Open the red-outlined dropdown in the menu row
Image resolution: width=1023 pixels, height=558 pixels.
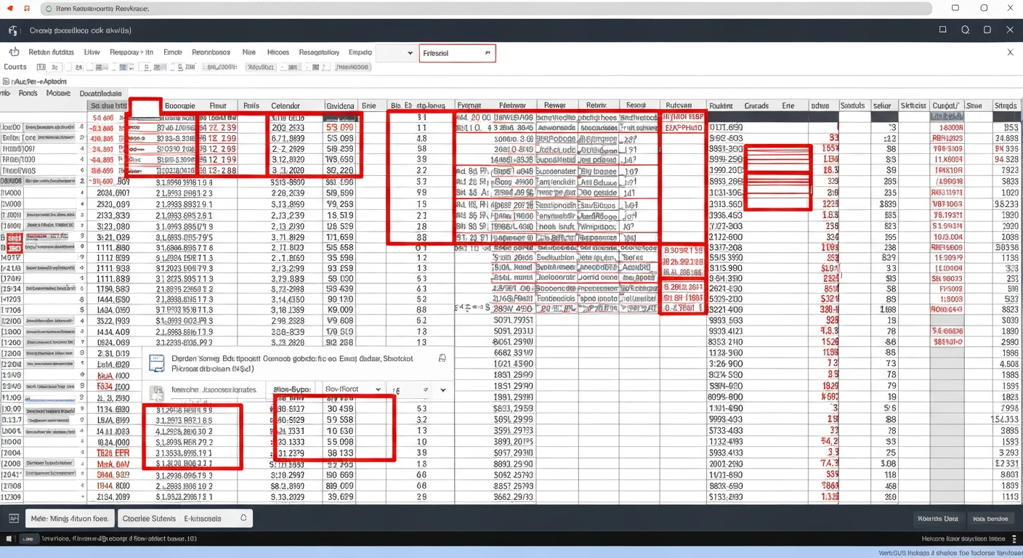457,53
